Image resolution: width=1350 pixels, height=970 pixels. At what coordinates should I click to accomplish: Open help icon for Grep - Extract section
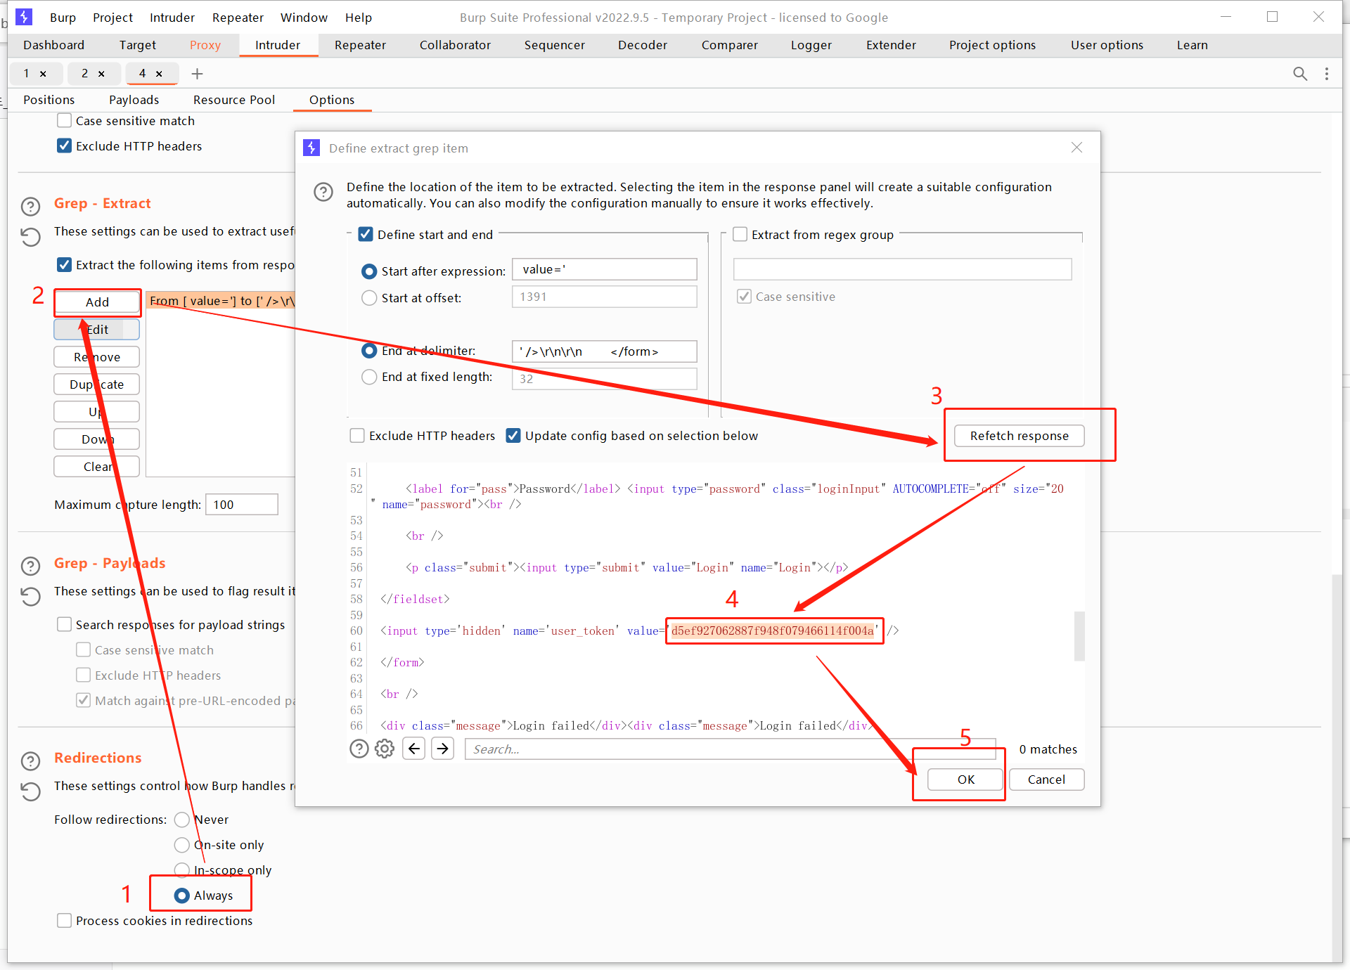pos(30,207)
